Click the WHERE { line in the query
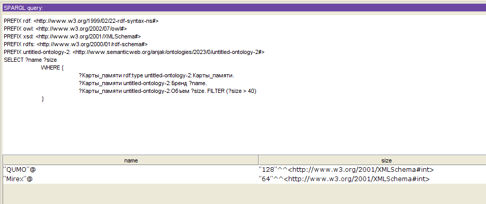This screenshot has height=204, width=486. coord(52,67)
